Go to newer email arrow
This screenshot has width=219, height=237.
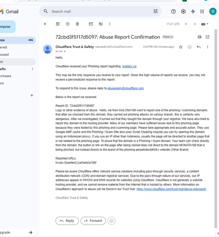tap(186, 24)
